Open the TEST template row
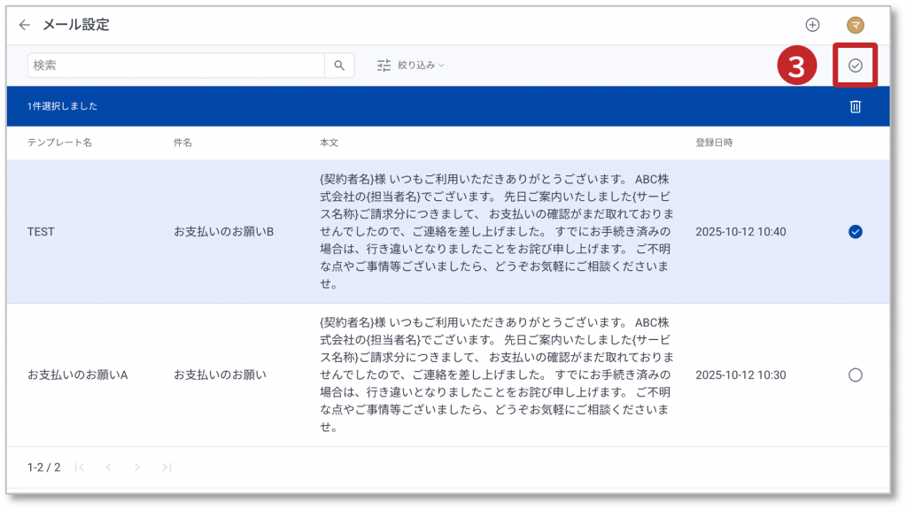The image size is (907, 510). click(41, 232)
